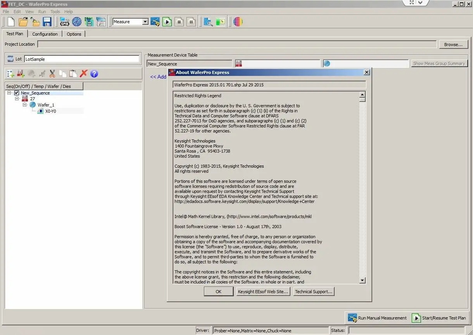This screenshot has height=335, width=473.
Task: Add a temperature with the red plus icon
Action: tap(21, 74)
